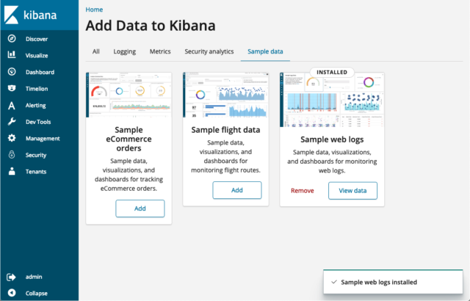Click the Alerting label in sidebar
This screenshot has height=301, width=470.
pyautogui.click(x=36, y=106)
